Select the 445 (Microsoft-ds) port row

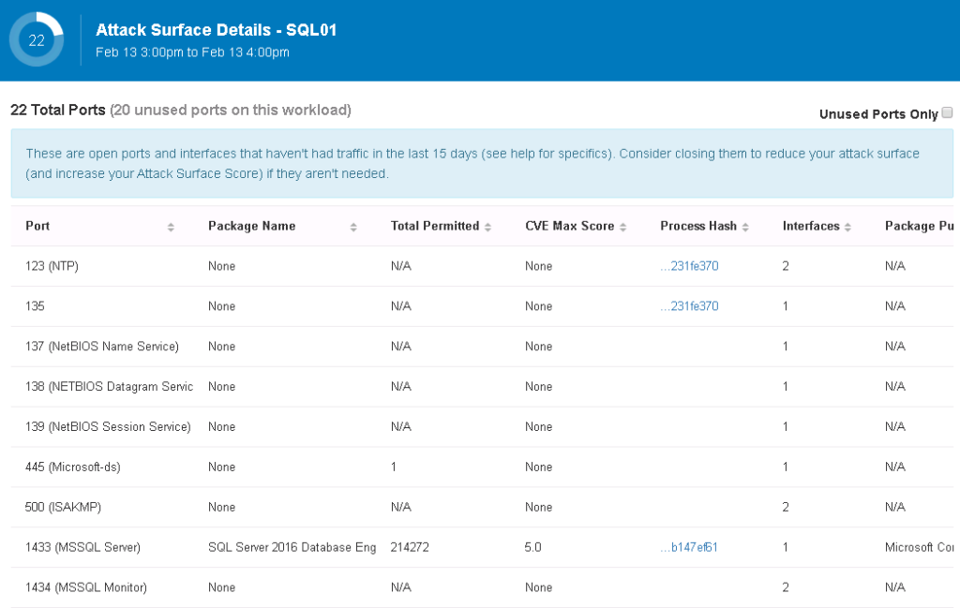point(73,467)
